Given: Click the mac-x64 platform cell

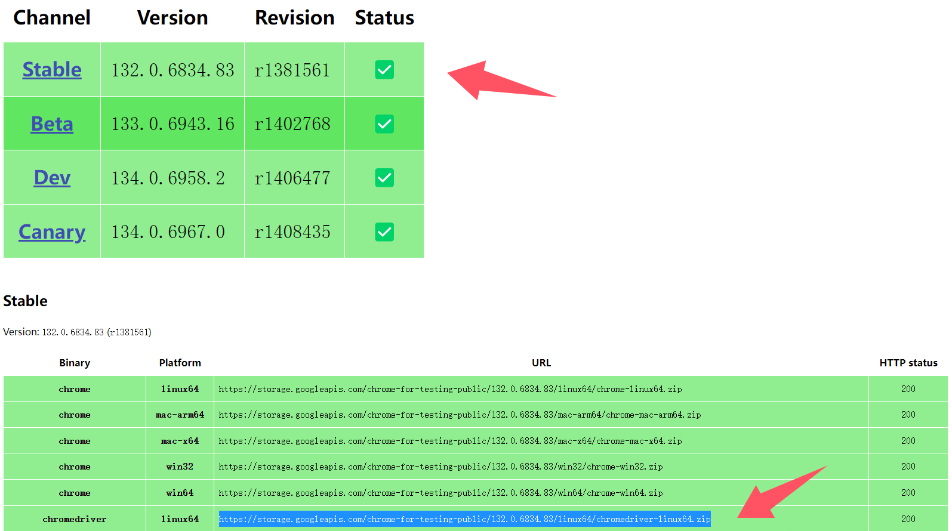Looking at the screenshot, I should (x=180, y=441).
